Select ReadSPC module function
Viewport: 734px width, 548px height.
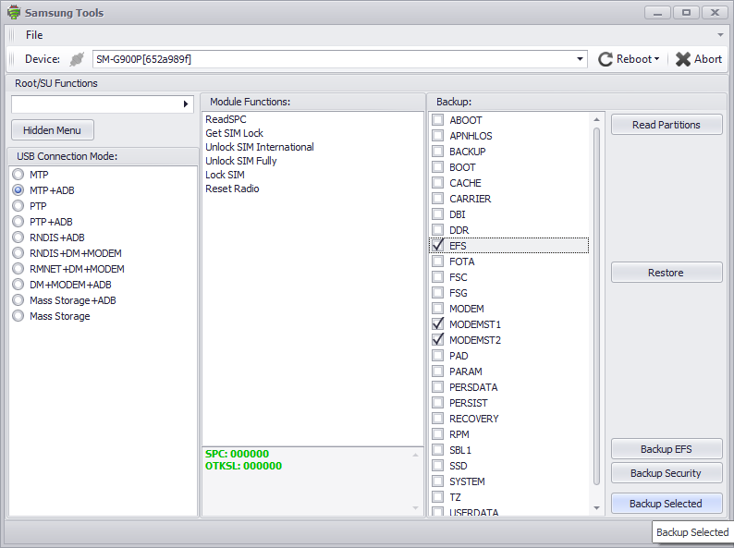coord(226,119)
